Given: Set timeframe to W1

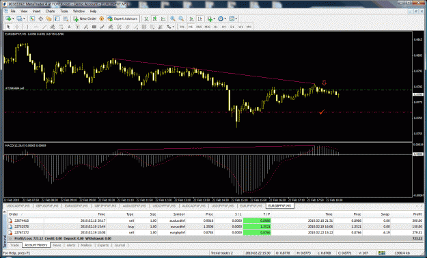Looking at the screenshot, I should [240, 27].
